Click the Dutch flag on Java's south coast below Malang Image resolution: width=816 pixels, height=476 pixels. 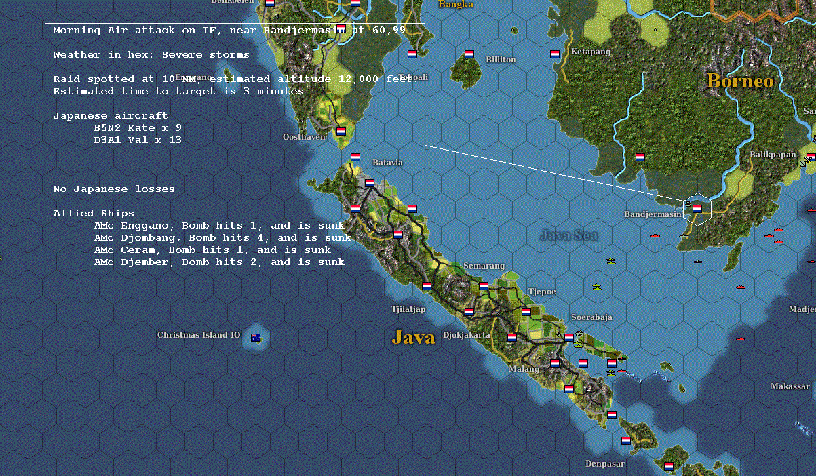[569, 389]
